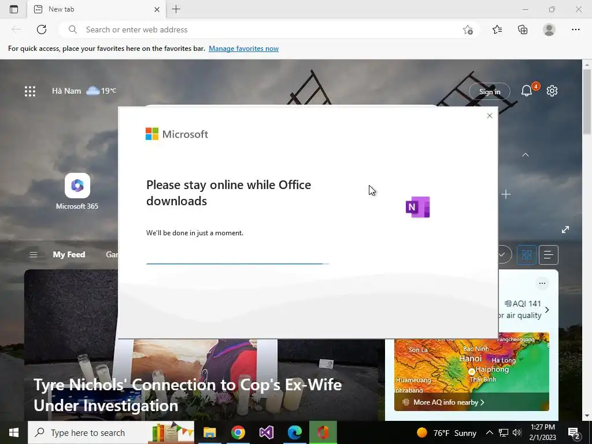
Task: Open the browser profile avatar
Action: click(x=549, y=29)
